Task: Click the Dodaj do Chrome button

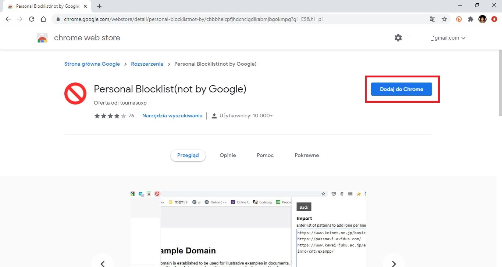Action: pos(402,89)
